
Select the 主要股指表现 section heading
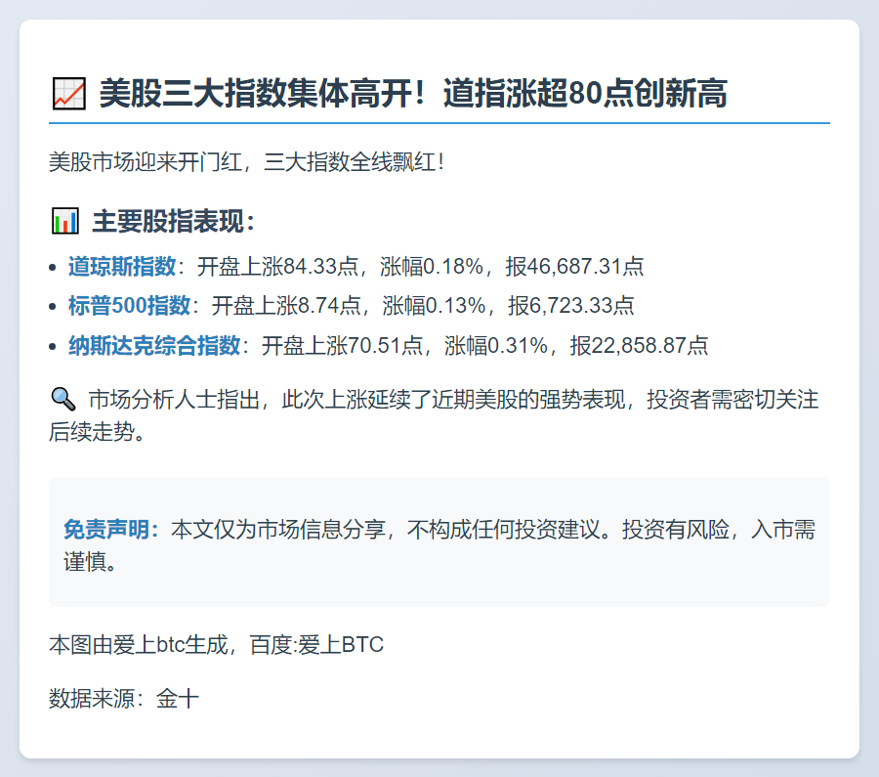174,222
